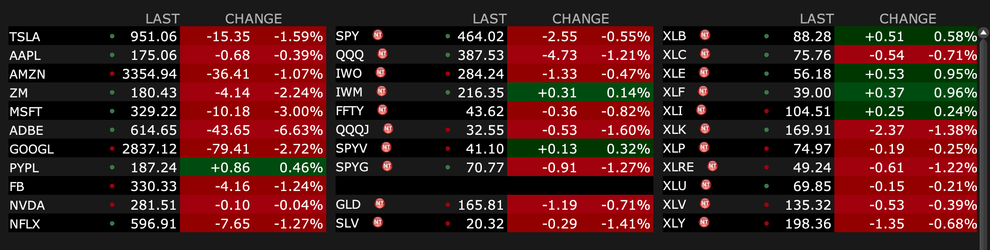990x250 pixels.
Task: Click the NT badge beside XLRE
Action: [712, 166]
